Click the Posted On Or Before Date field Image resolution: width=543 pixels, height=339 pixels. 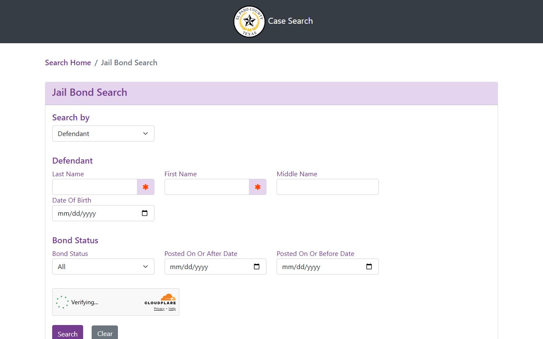click(x=327, y=267)
